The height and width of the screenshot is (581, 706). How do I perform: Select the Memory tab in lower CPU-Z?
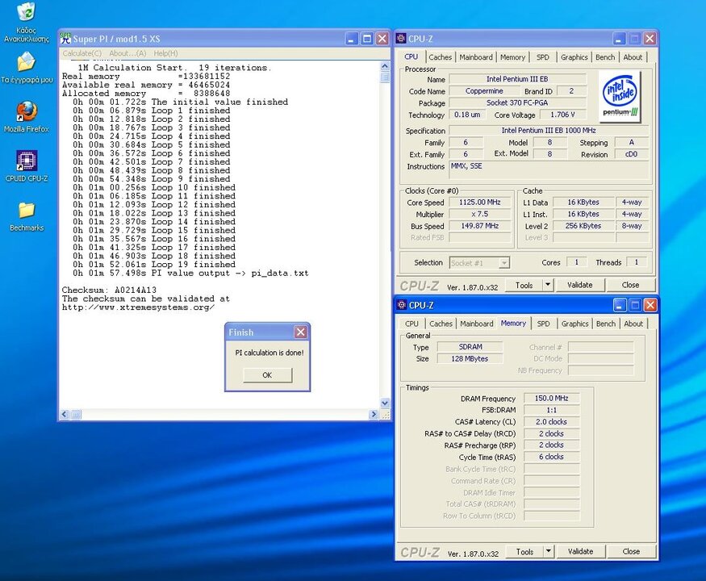coord(513,324)
